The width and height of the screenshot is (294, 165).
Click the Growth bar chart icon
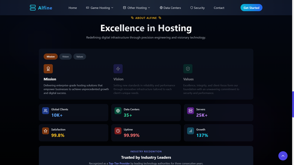tap(190, 131)
